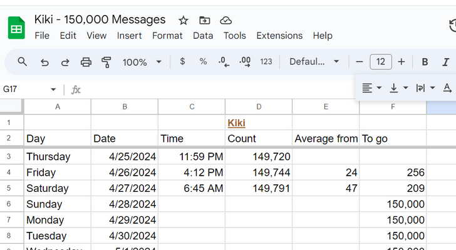
Task: Toggle italic formatting
Action: pyautogui.click(x=445, y=62)
